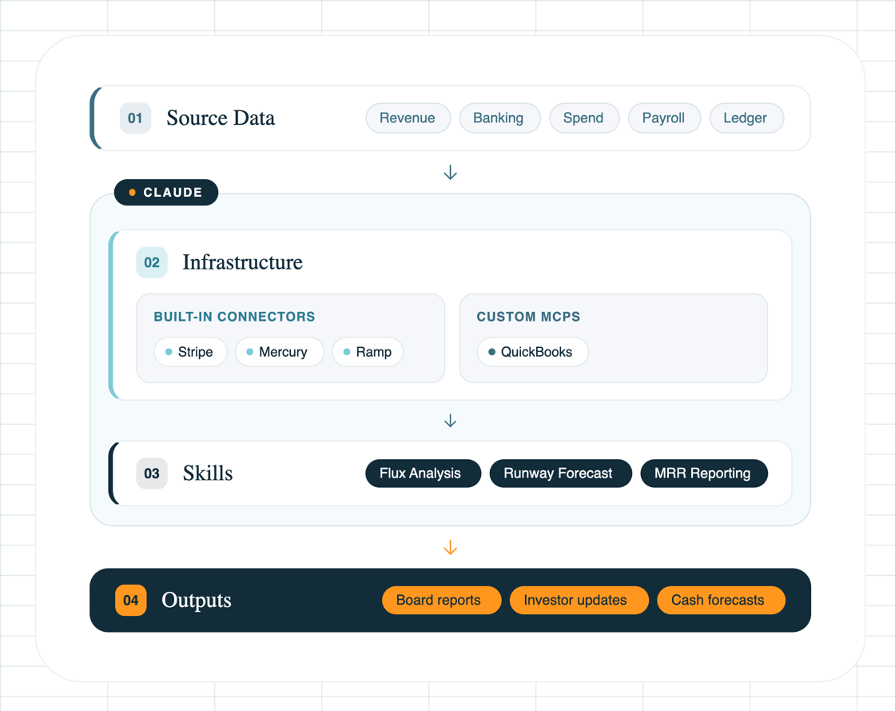Viewport: 895px width, 711px height.
Task: Select the Spend pill
Action: coord(584,118)
